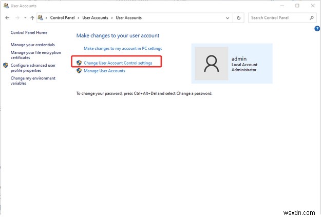Open Control Panel Home

29,32
